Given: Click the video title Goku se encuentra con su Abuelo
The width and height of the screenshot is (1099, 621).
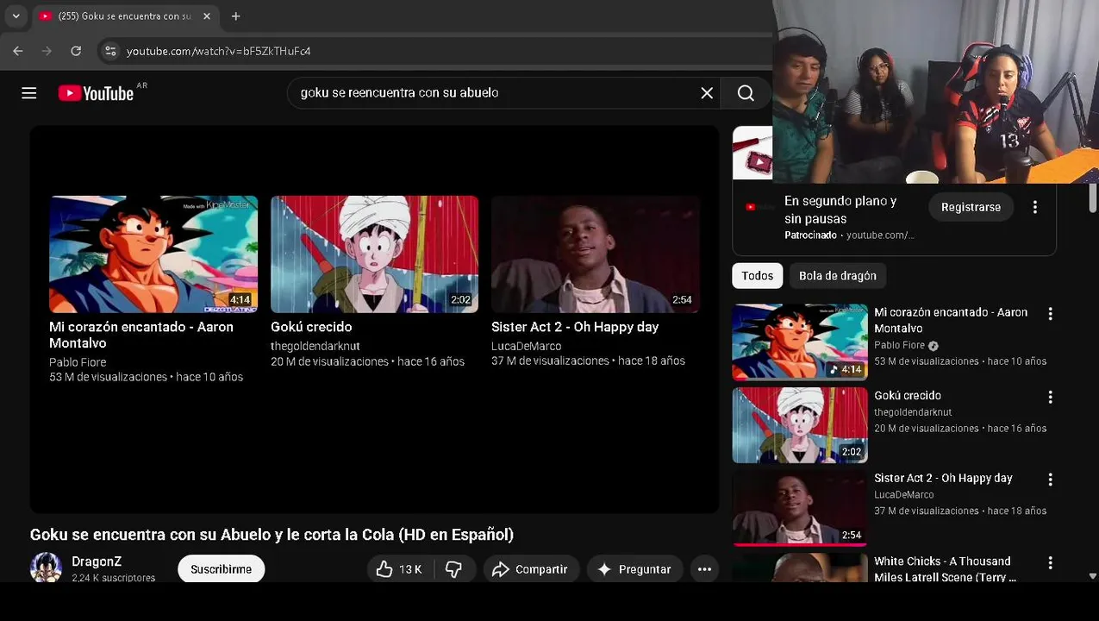Looking at the screenshot, I should tap(272, 535).
